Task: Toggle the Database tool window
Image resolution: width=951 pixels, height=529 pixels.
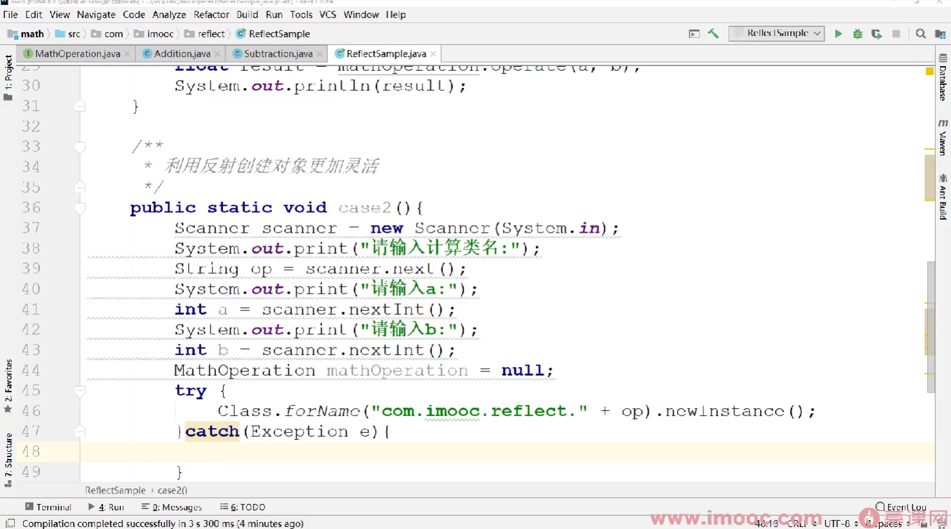Action: (943, 77)
